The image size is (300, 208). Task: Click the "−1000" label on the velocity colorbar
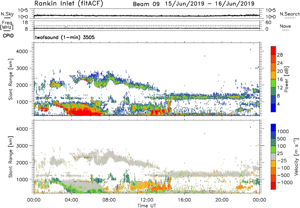pos(285,182)
